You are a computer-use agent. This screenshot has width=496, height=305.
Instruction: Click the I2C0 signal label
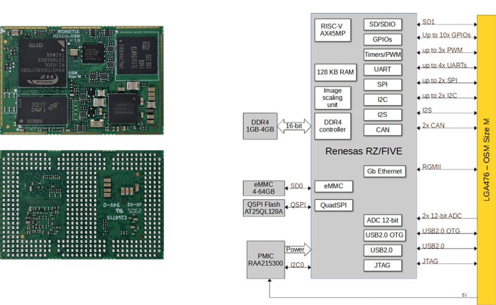pyautogui.click(x=298, y=265)
